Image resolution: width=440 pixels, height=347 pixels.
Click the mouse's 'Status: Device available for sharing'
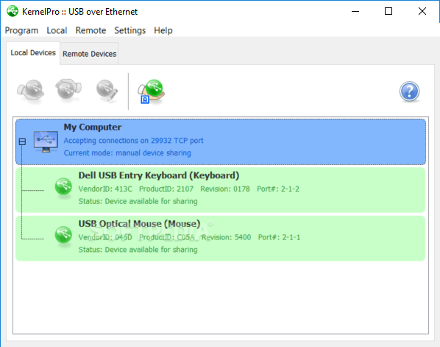(138, 250)
